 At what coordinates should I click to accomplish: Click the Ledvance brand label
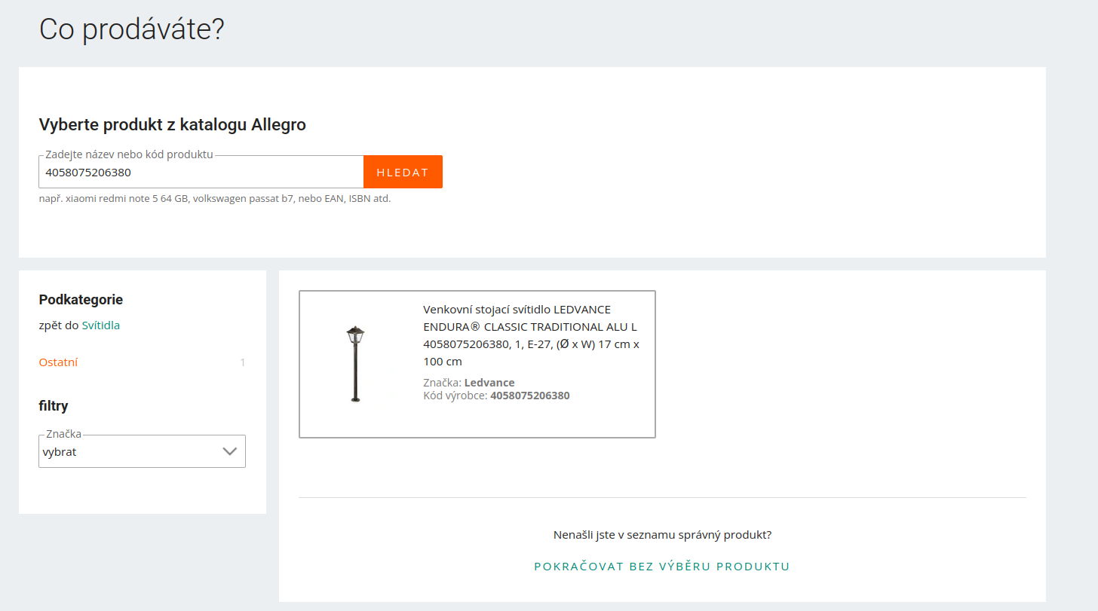tap(489, 382)
